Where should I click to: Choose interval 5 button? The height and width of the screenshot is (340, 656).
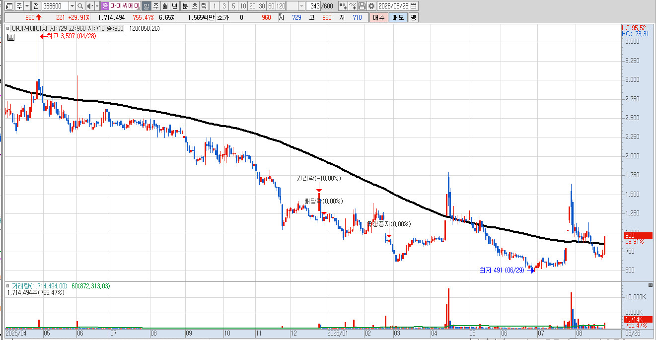233,6
